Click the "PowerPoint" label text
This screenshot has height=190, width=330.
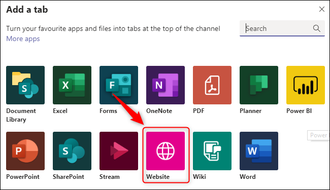[x=23, y=177]
